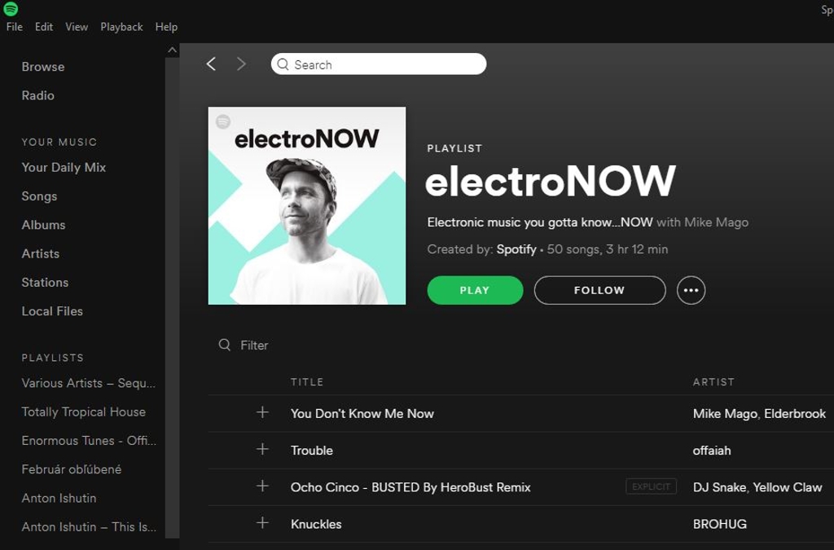Open the Spotify creator link
The height and width of the screenshot is (550, 834).
tap(516, 249)
